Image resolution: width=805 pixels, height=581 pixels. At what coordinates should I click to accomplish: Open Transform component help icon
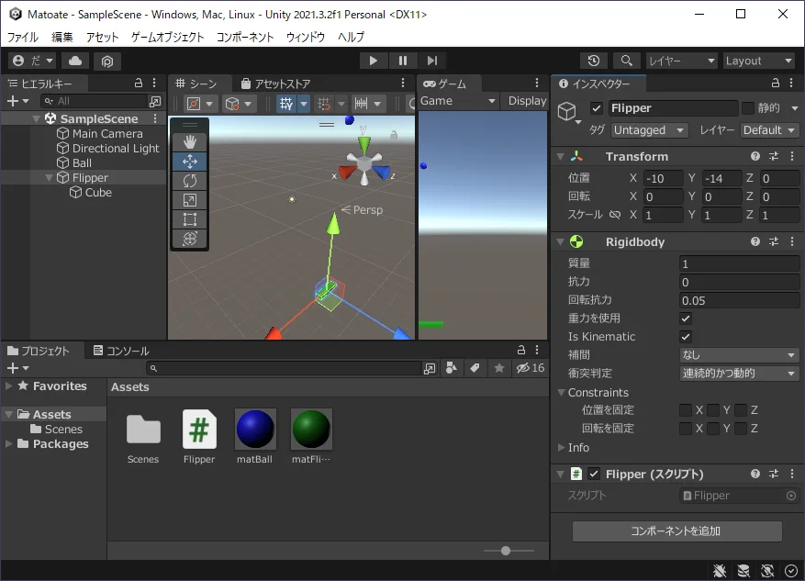tap(755, 156)
